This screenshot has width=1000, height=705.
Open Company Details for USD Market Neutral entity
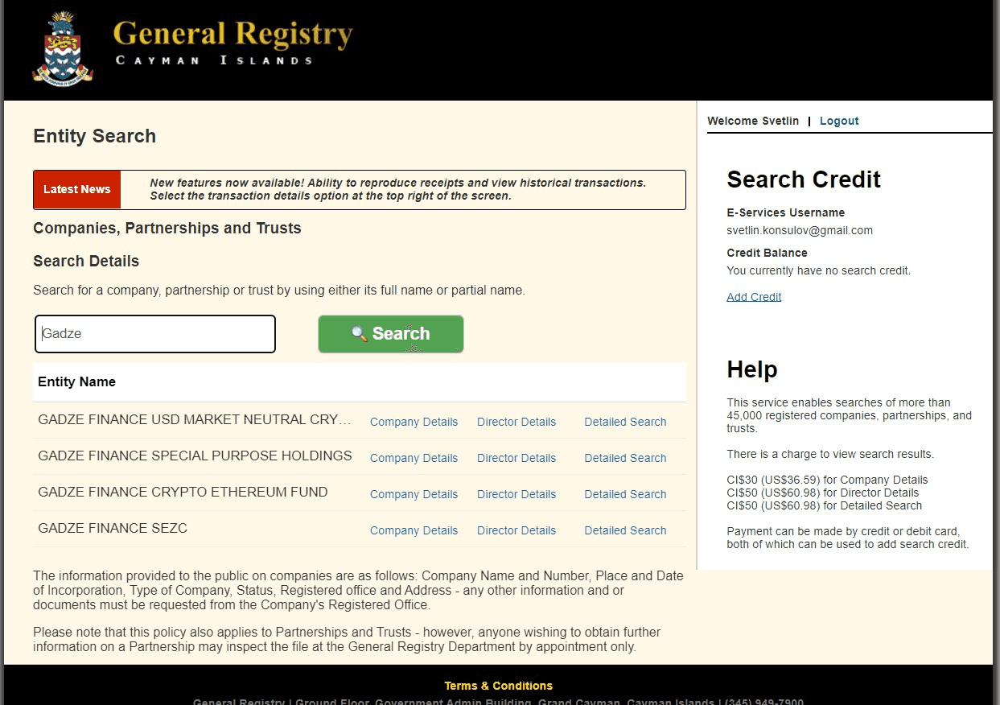point(414,422)
